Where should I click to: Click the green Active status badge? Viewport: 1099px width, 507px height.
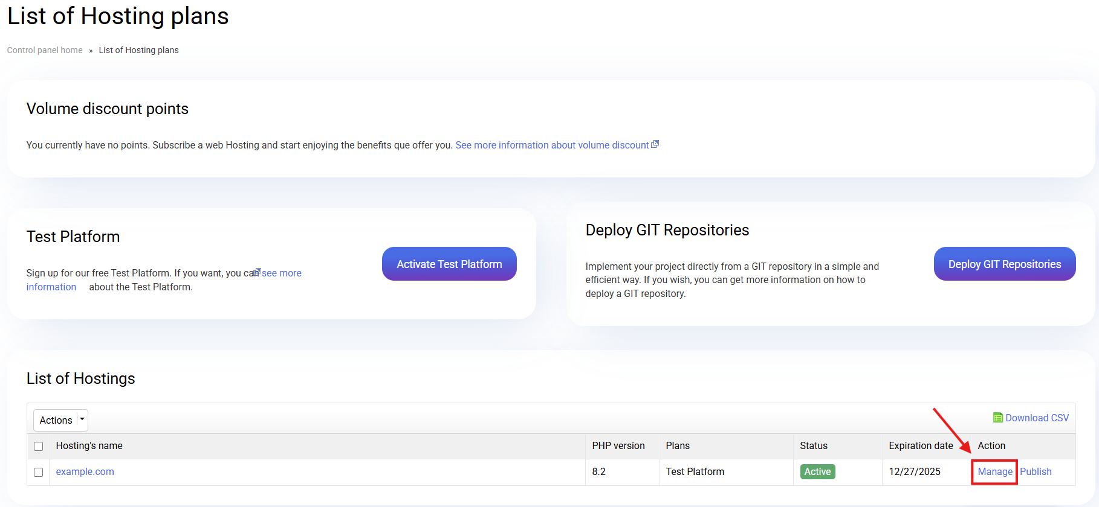tap(817, 471)
